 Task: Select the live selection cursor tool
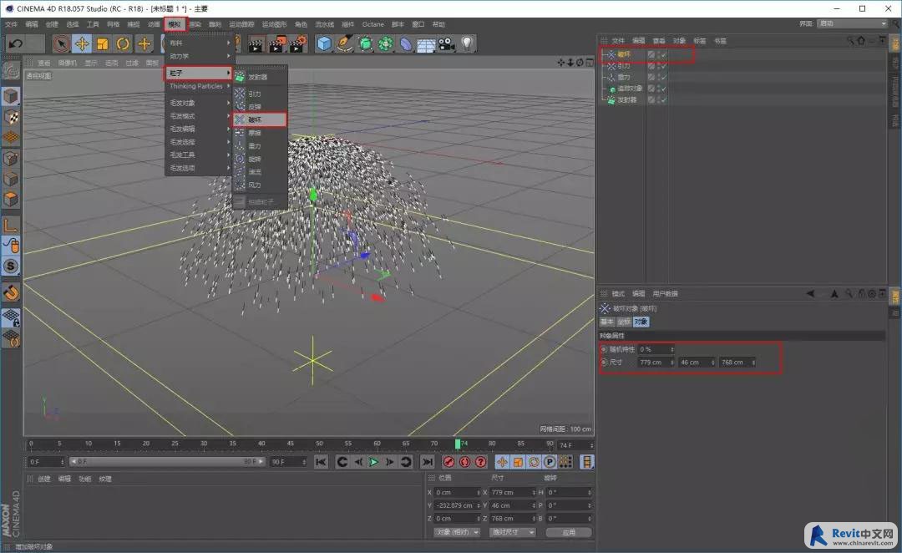click(x=62, y=43)
